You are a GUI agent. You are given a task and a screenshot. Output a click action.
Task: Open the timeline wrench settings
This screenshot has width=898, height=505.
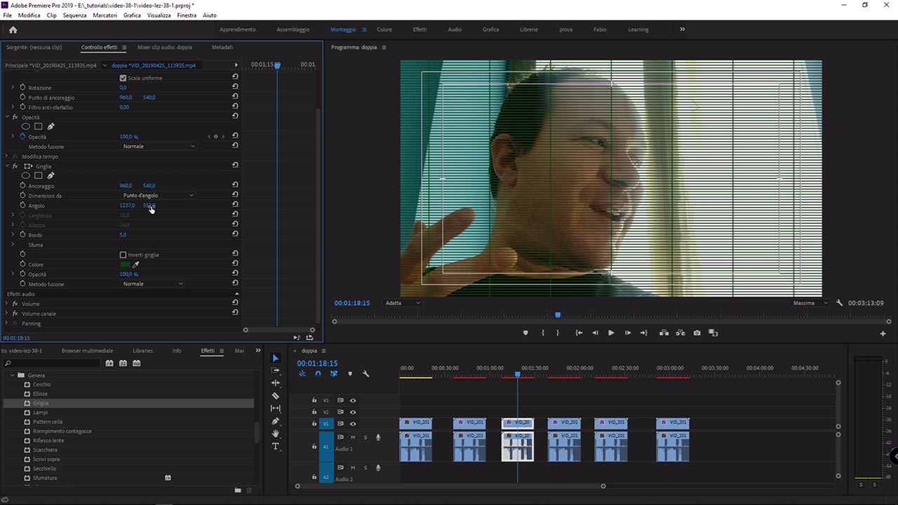366,374
